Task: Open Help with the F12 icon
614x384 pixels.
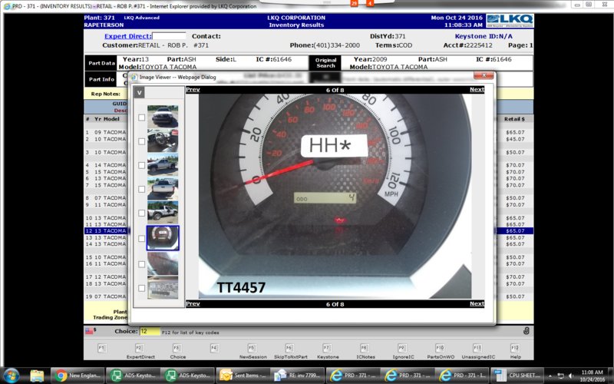Action: coord(515,348)
